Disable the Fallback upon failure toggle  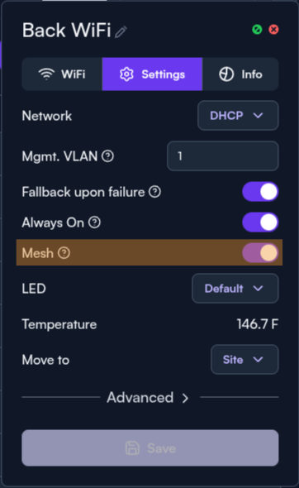(260, 192)
